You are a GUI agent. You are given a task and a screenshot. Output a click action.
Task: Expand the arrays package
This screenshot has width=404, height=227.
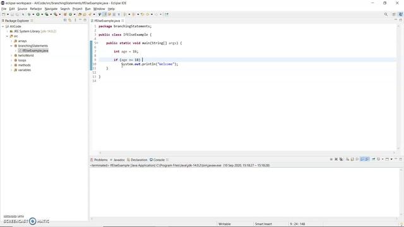[11, 41]
